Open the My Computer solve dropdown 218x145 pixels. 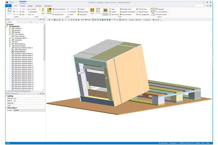point(34,9)
